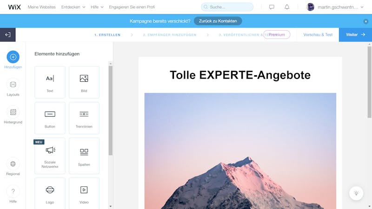Image resolution: width=372 pixels, height=209 pixels.
Task: Add a Video element
Action: pyautogui.click(x=84, y=193)
